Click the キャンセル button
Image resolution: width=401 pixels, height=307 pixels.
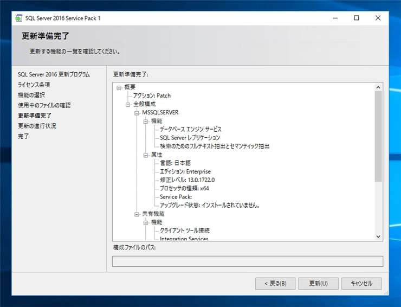[x=361, y=284]
